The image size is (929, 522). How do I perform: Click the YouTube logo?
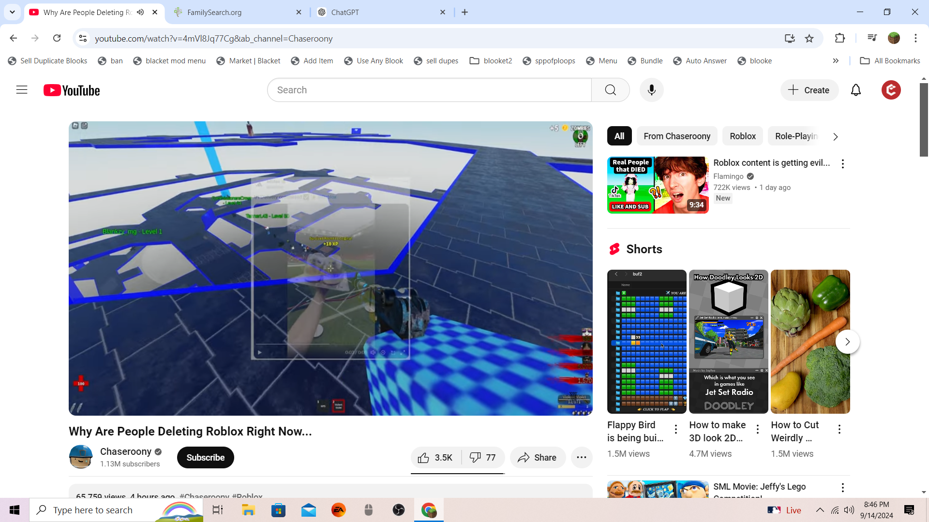point(72,90)
